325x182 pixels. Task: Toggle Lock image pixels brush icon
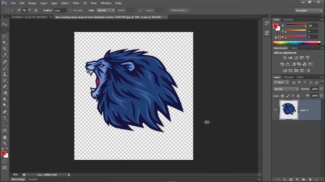click(288, 96)
